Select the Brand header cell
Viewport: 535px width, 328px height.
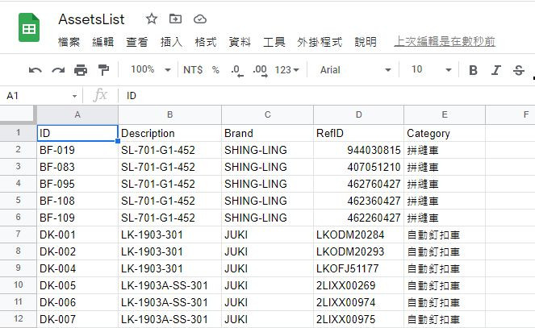point(268,133)
